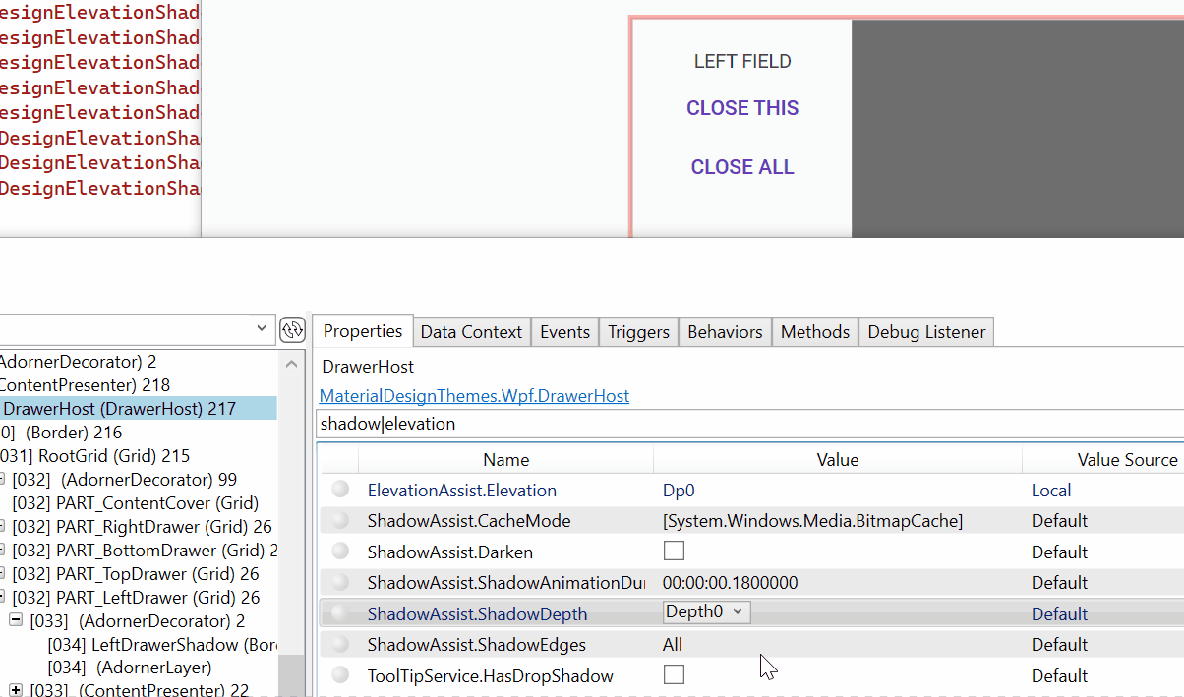The height and width of the screenshot is (697, 1184).
Task: Click the sphere icon beside ShadowAssist.ShadowEdges
Action: [340, 644]
